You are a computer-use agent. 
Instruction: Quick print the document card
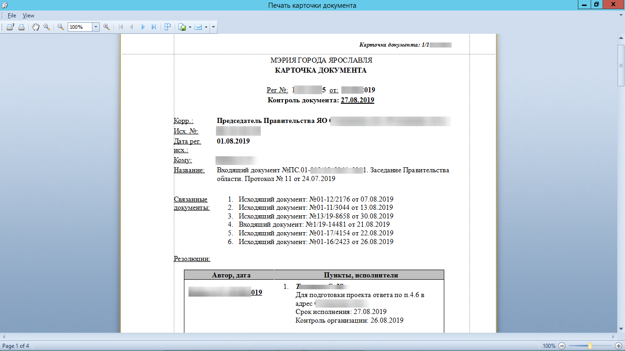22,27
